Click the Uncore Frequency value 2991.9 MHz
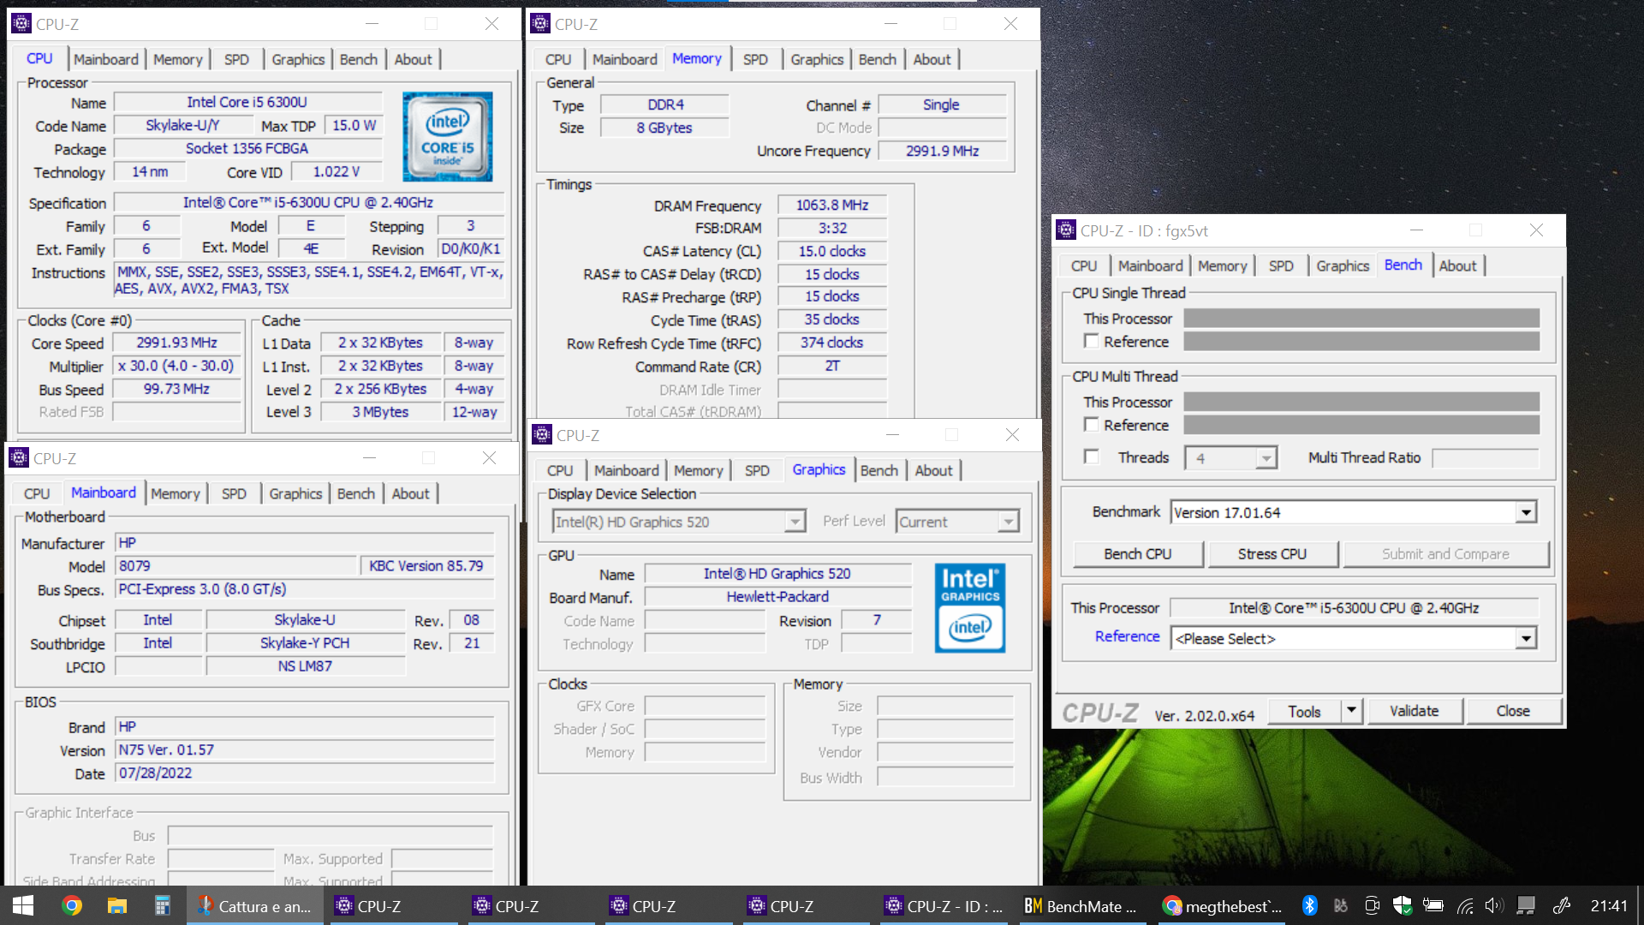1644x925 pixels. click(x=943, y=151)
